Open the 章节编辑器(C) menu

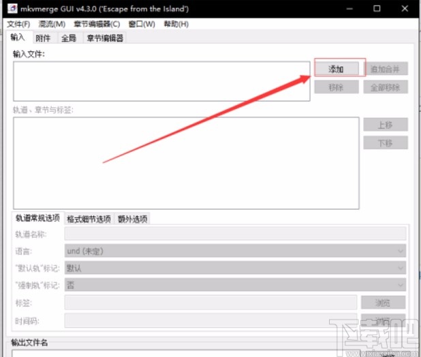coord(97,24)
